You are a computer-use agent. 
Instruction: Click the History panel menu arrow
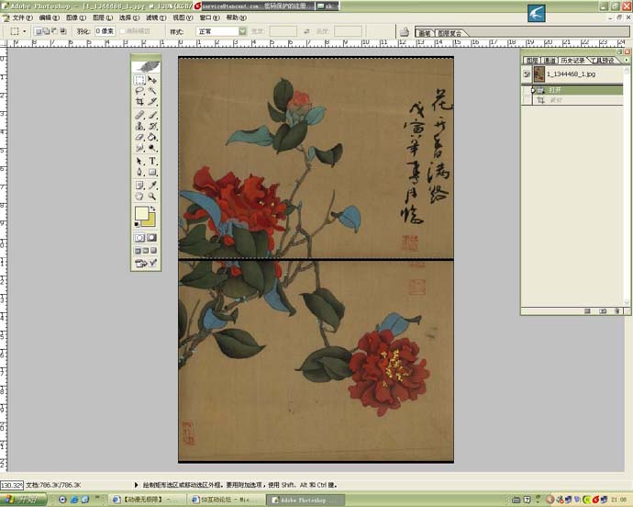(x=627, y=60)
